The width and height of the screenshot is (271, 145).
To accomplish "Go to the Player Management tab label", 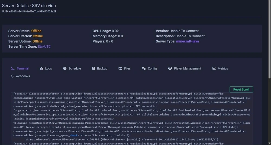I will [188, 69].
